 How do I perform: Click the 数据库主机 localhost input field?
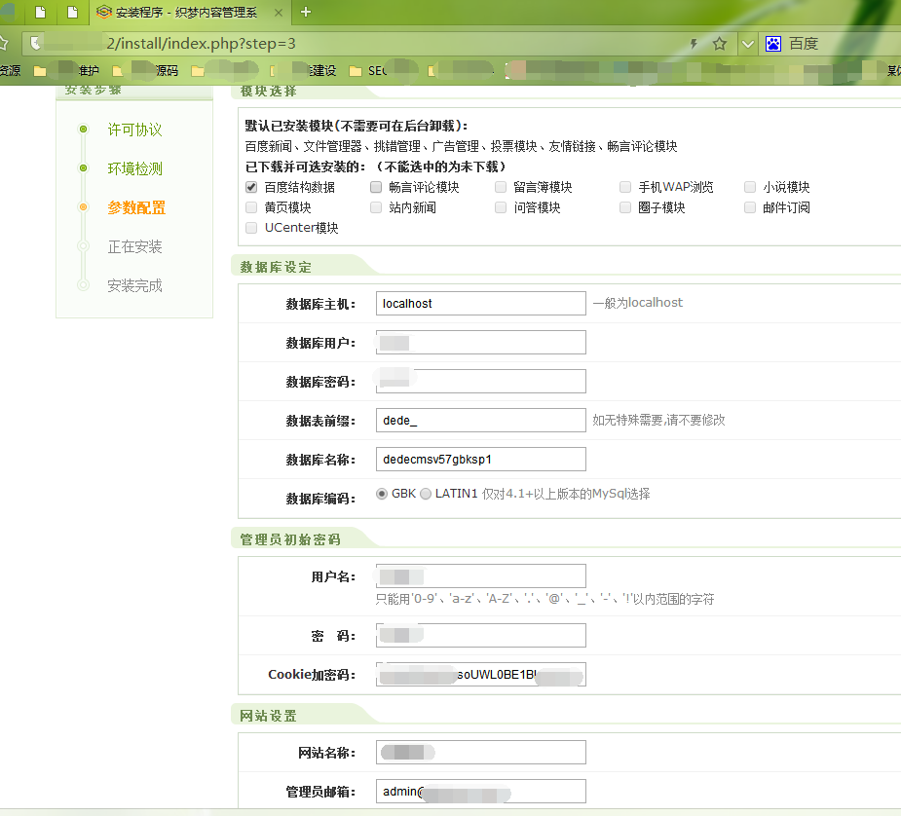480,303
